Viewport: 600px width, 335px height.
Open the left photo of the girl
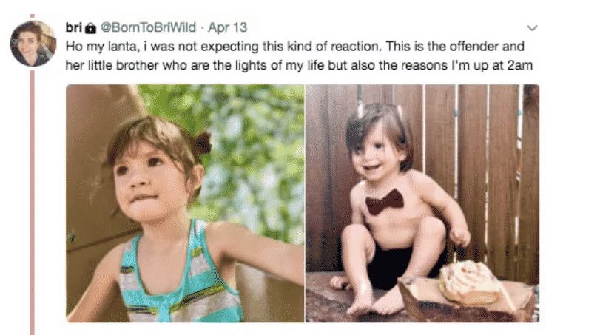[184, 203]
